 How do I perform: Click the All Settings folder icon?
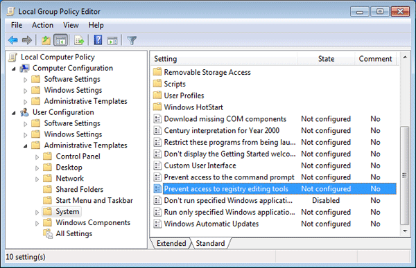point(48,234)
